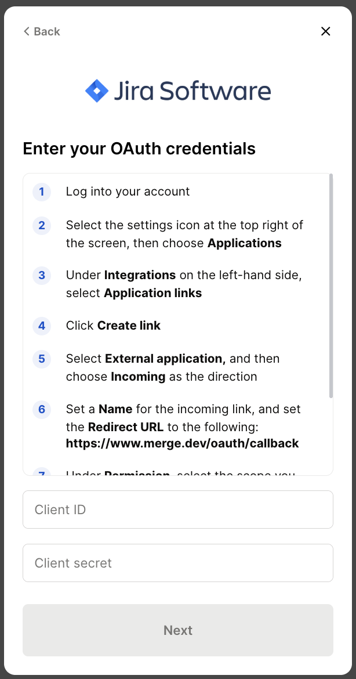The image size is (356, 679).
Task: Select the Enter your OAuth credentials heading
Action: click(139, 149)
